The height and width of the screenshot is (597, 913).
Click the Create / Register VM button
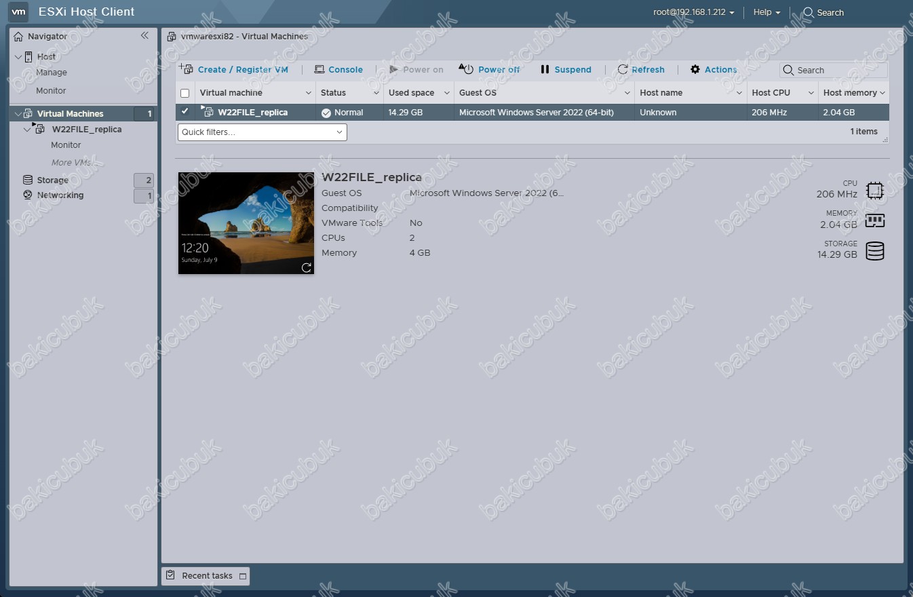[234, 69]
